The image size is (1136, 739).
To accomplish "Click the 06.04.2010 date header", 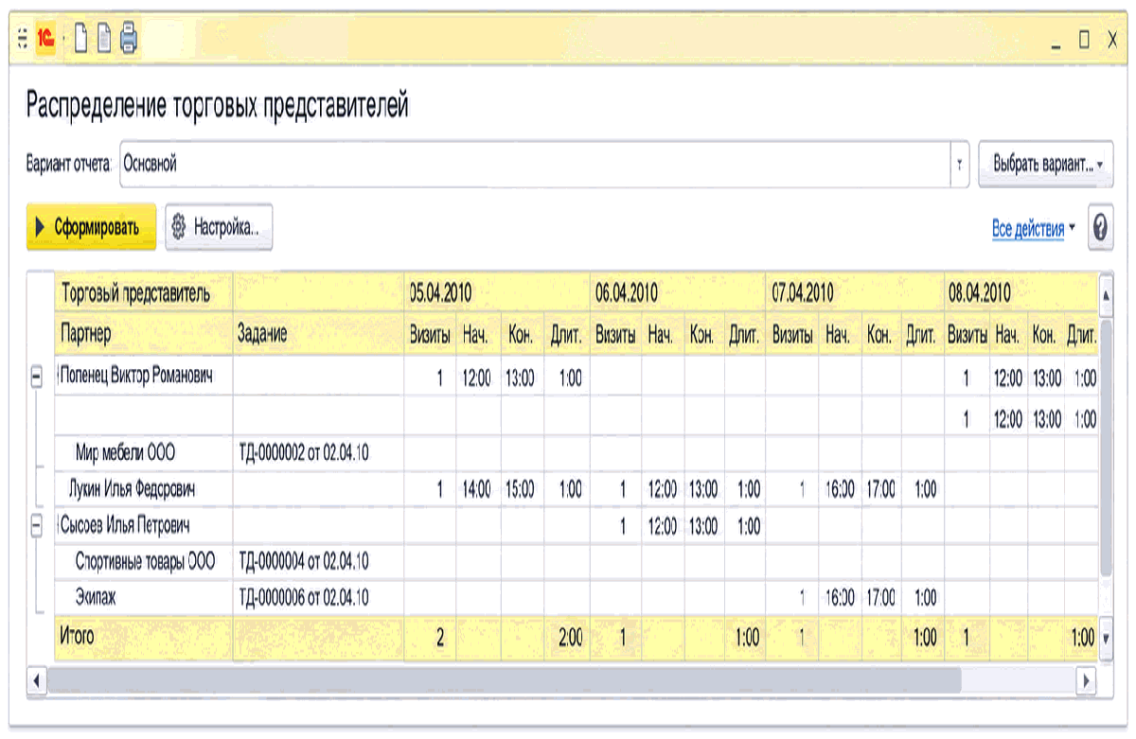I will pyautogui.click(x=626, y=293).
